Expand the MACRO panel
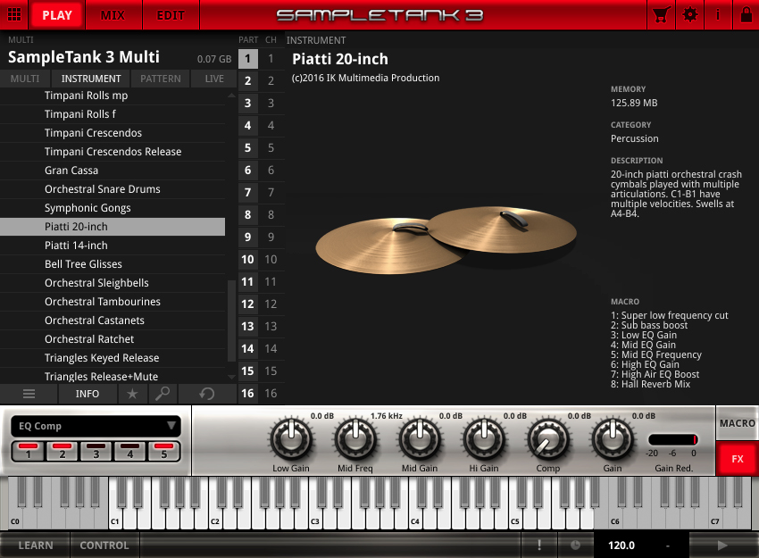The image size is (759, 558). (736, 423)
